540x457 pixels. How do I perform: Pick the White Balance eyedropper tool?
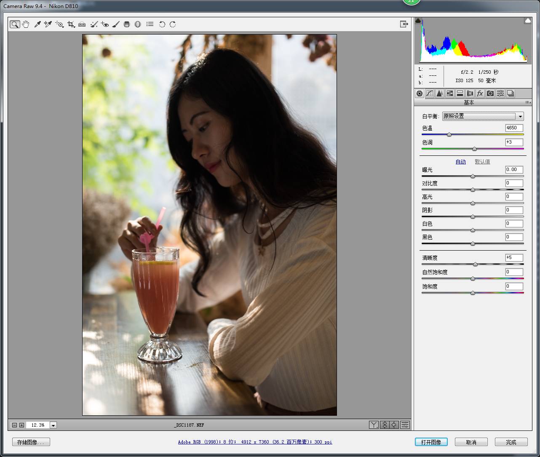[37, 24]
